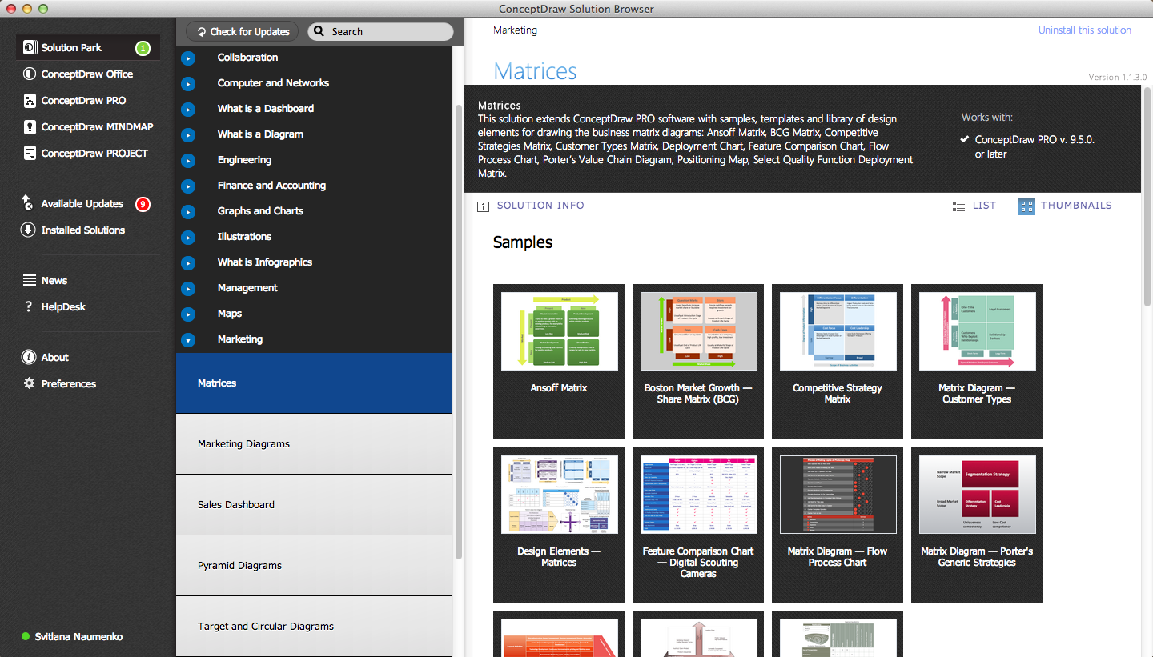Click the ConceptDraw MINDMAP icon
The height and width of the screenshot is (657, 1153).
coord(30,126)
